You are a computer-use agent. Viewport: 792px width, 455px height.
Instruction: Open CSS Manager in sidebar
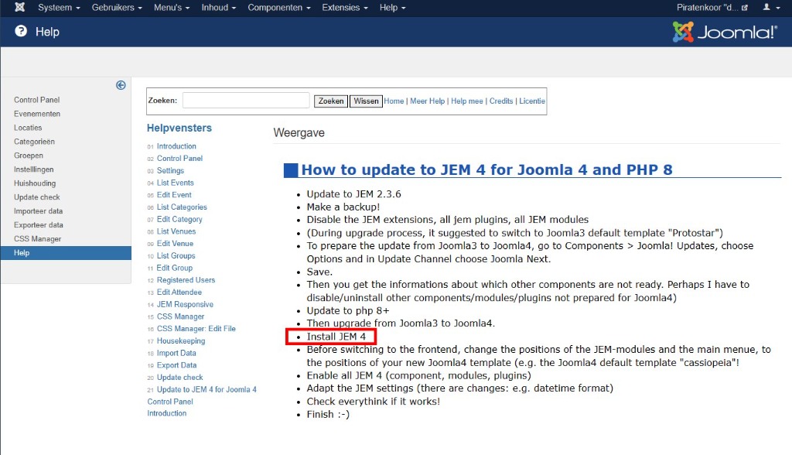pos(37,239)
